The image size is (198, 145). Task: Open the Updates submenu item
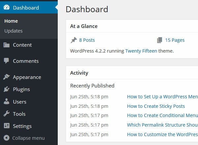point(14,31)
